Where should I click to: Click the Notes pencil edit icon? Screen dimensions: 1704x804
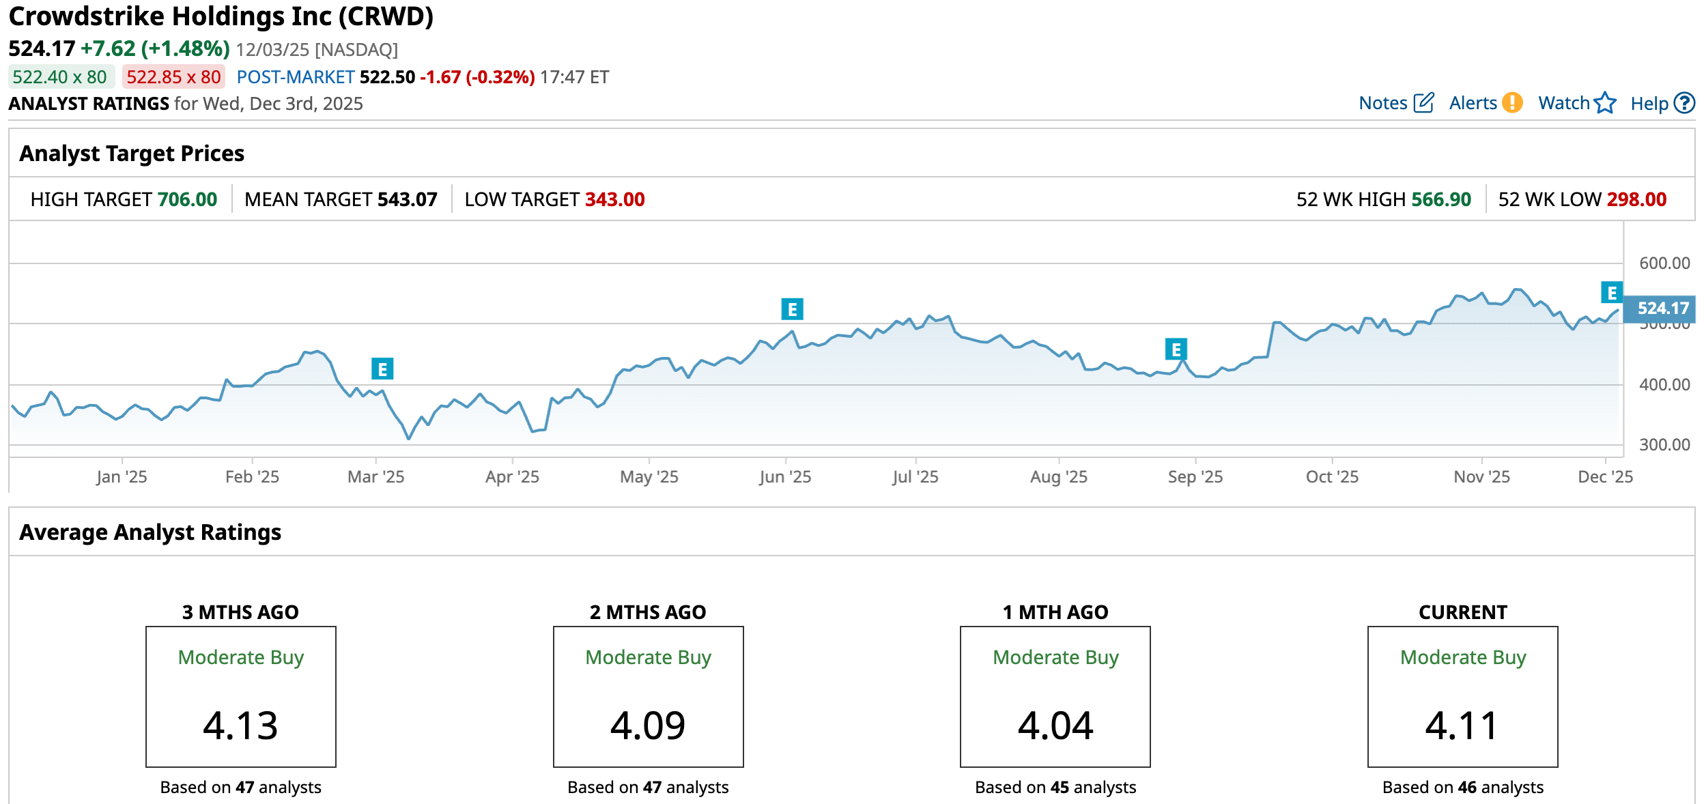pos(1423,103)
